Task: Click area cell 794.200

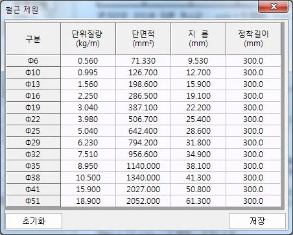Action: pyautogui.click(x=143, y=143)
